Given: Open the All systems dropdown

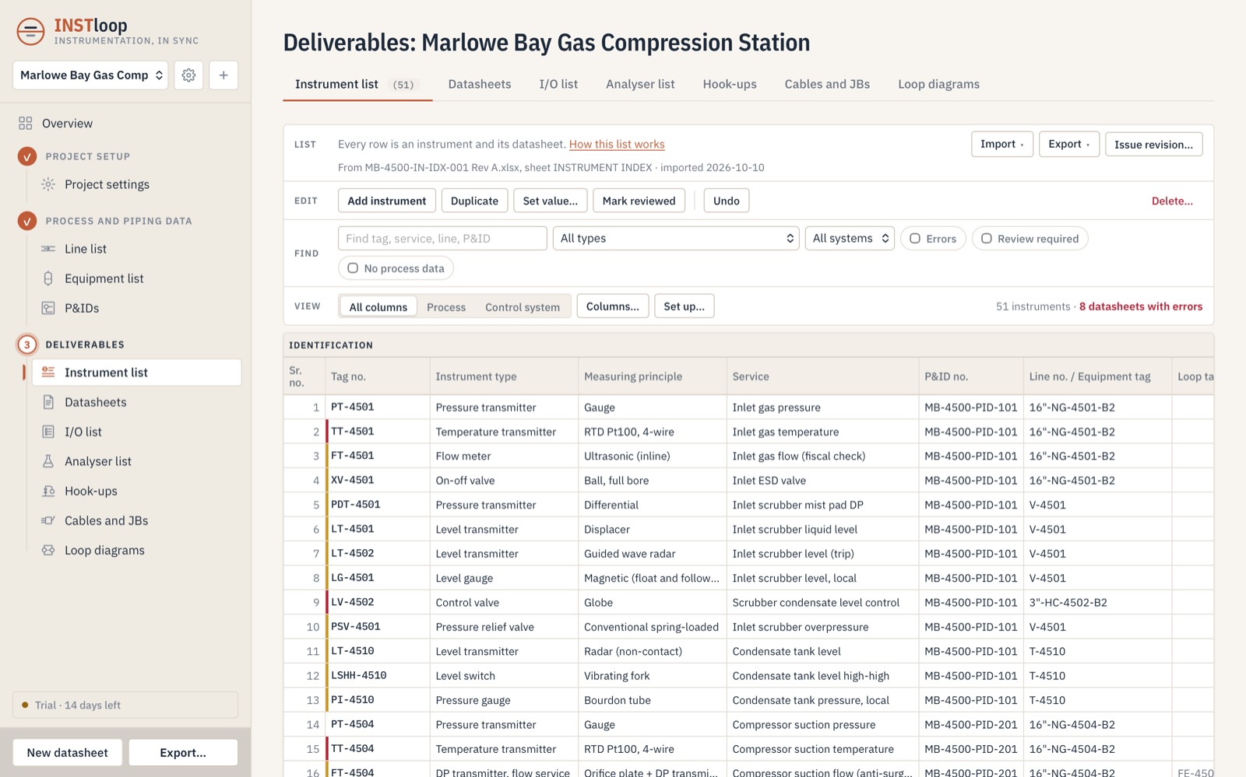Looking at the screenshot, I should 850,238.
